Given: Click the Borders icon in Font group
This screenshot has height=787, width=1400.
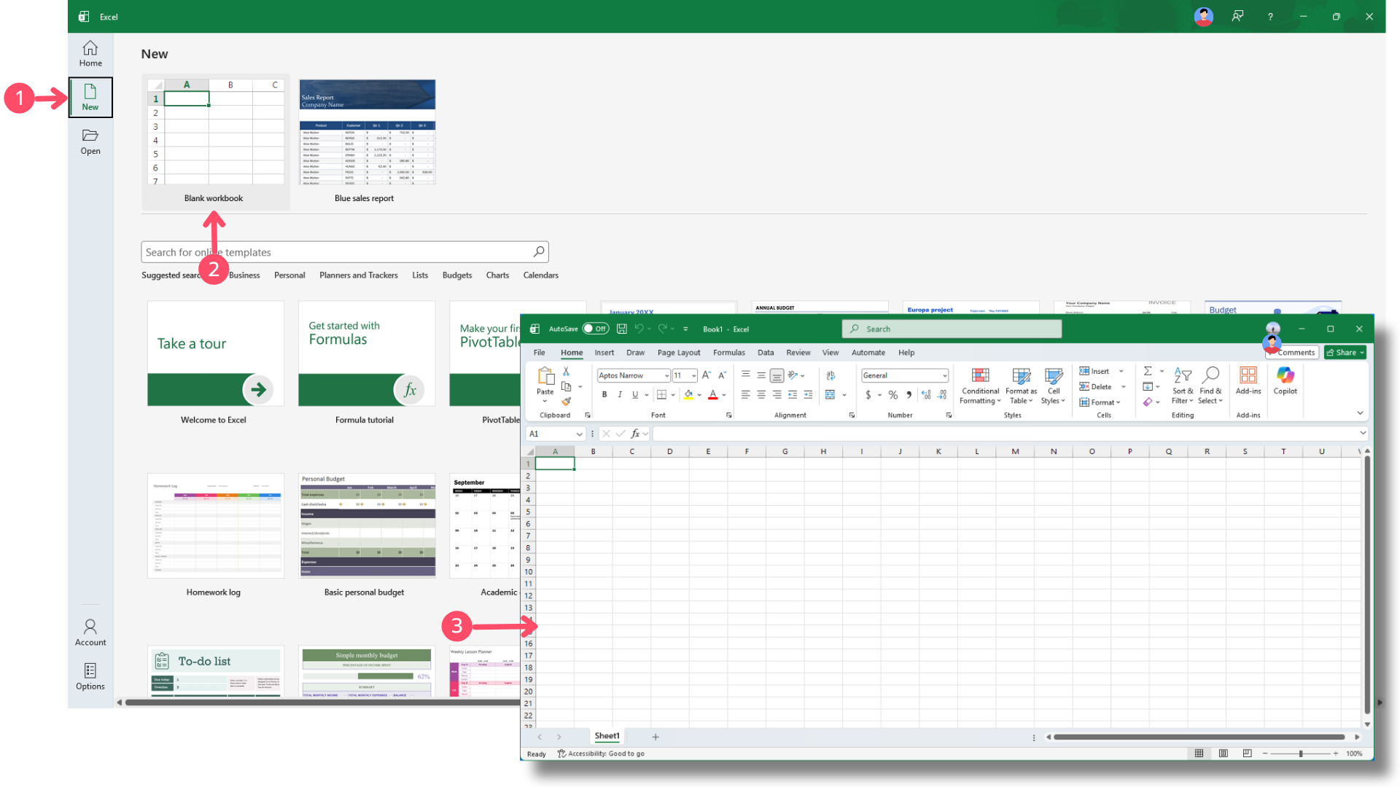Looking at the screenshot, I should pyautogui.click(x=661, y=394).
